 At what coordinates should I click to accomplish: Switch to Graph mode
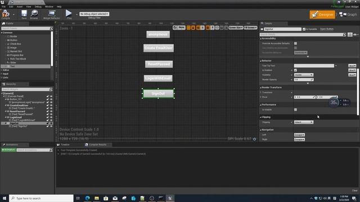click(348, 15)
